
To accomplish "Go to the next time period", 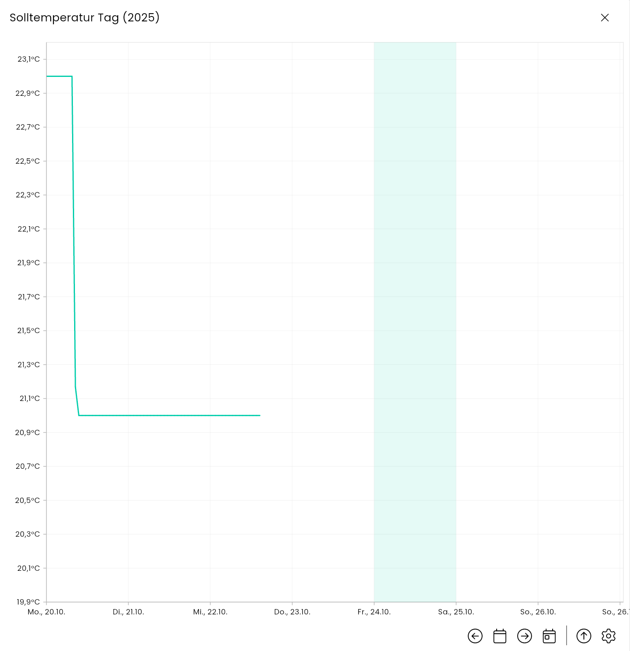I will [525, 636].
